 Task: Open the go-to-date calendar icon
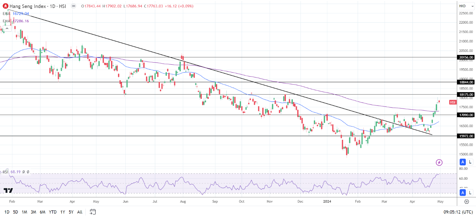tap(93, 212)
